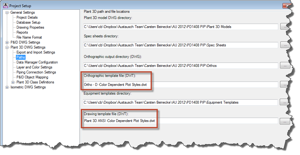Click the Spec sheets directory field
300x155 pixels.
point(181,45)
